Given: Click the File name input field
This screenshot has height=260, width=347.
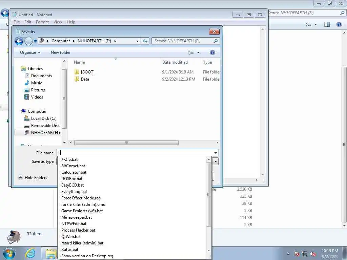Looking at the screenshot, I should tap(135, 153).
